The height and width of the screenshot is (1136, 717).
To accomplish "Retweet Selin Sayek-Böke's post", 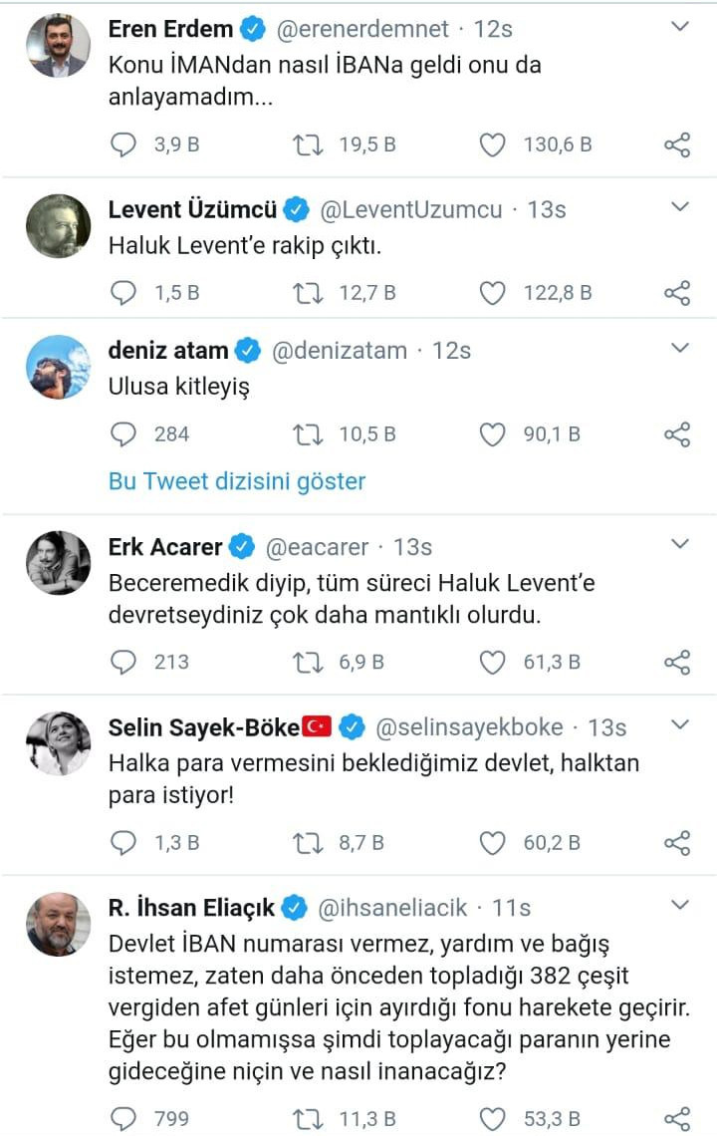I will pyautogui.click(x=310, y=842).
